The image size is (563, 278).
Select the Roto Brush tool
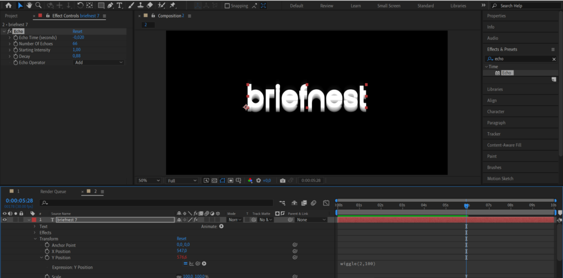coord(162,6)
